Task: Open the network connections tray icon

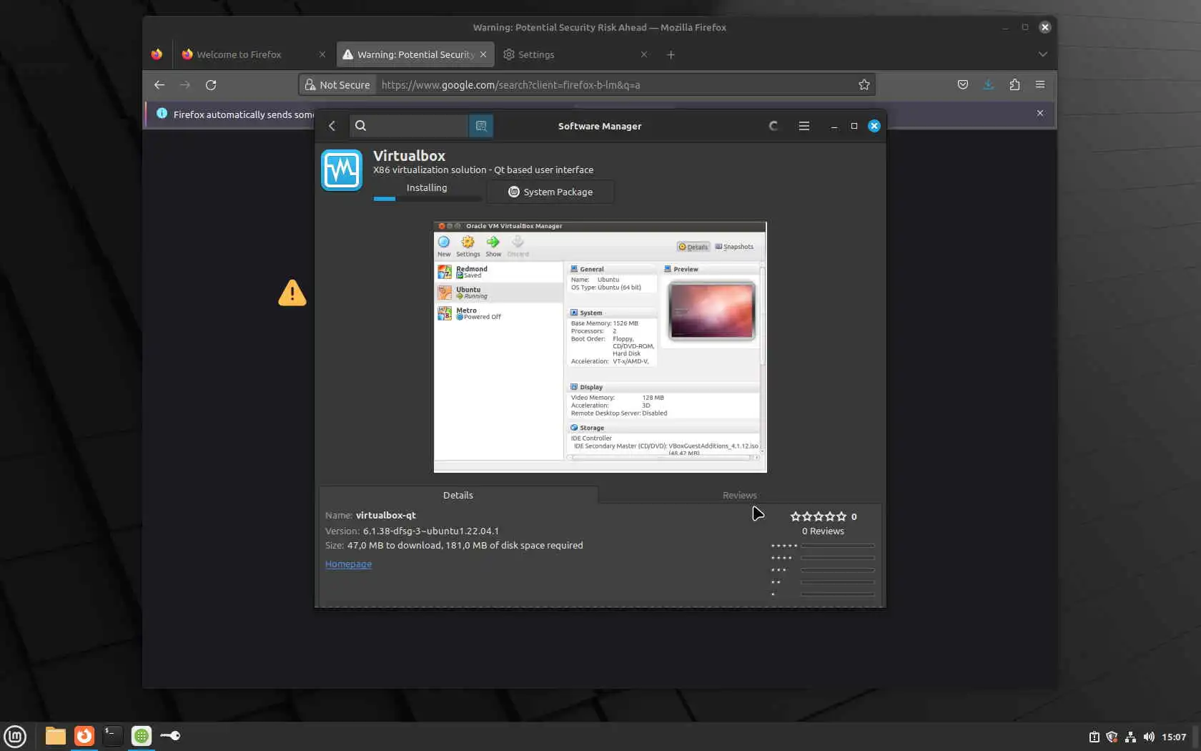Action: [x=1130, y=737]
